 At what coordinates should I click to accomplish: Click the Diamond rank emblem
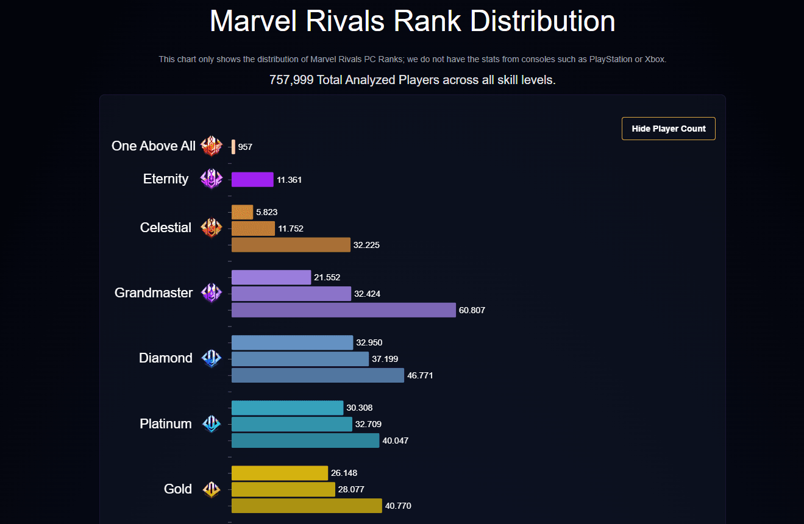point(212,358)
